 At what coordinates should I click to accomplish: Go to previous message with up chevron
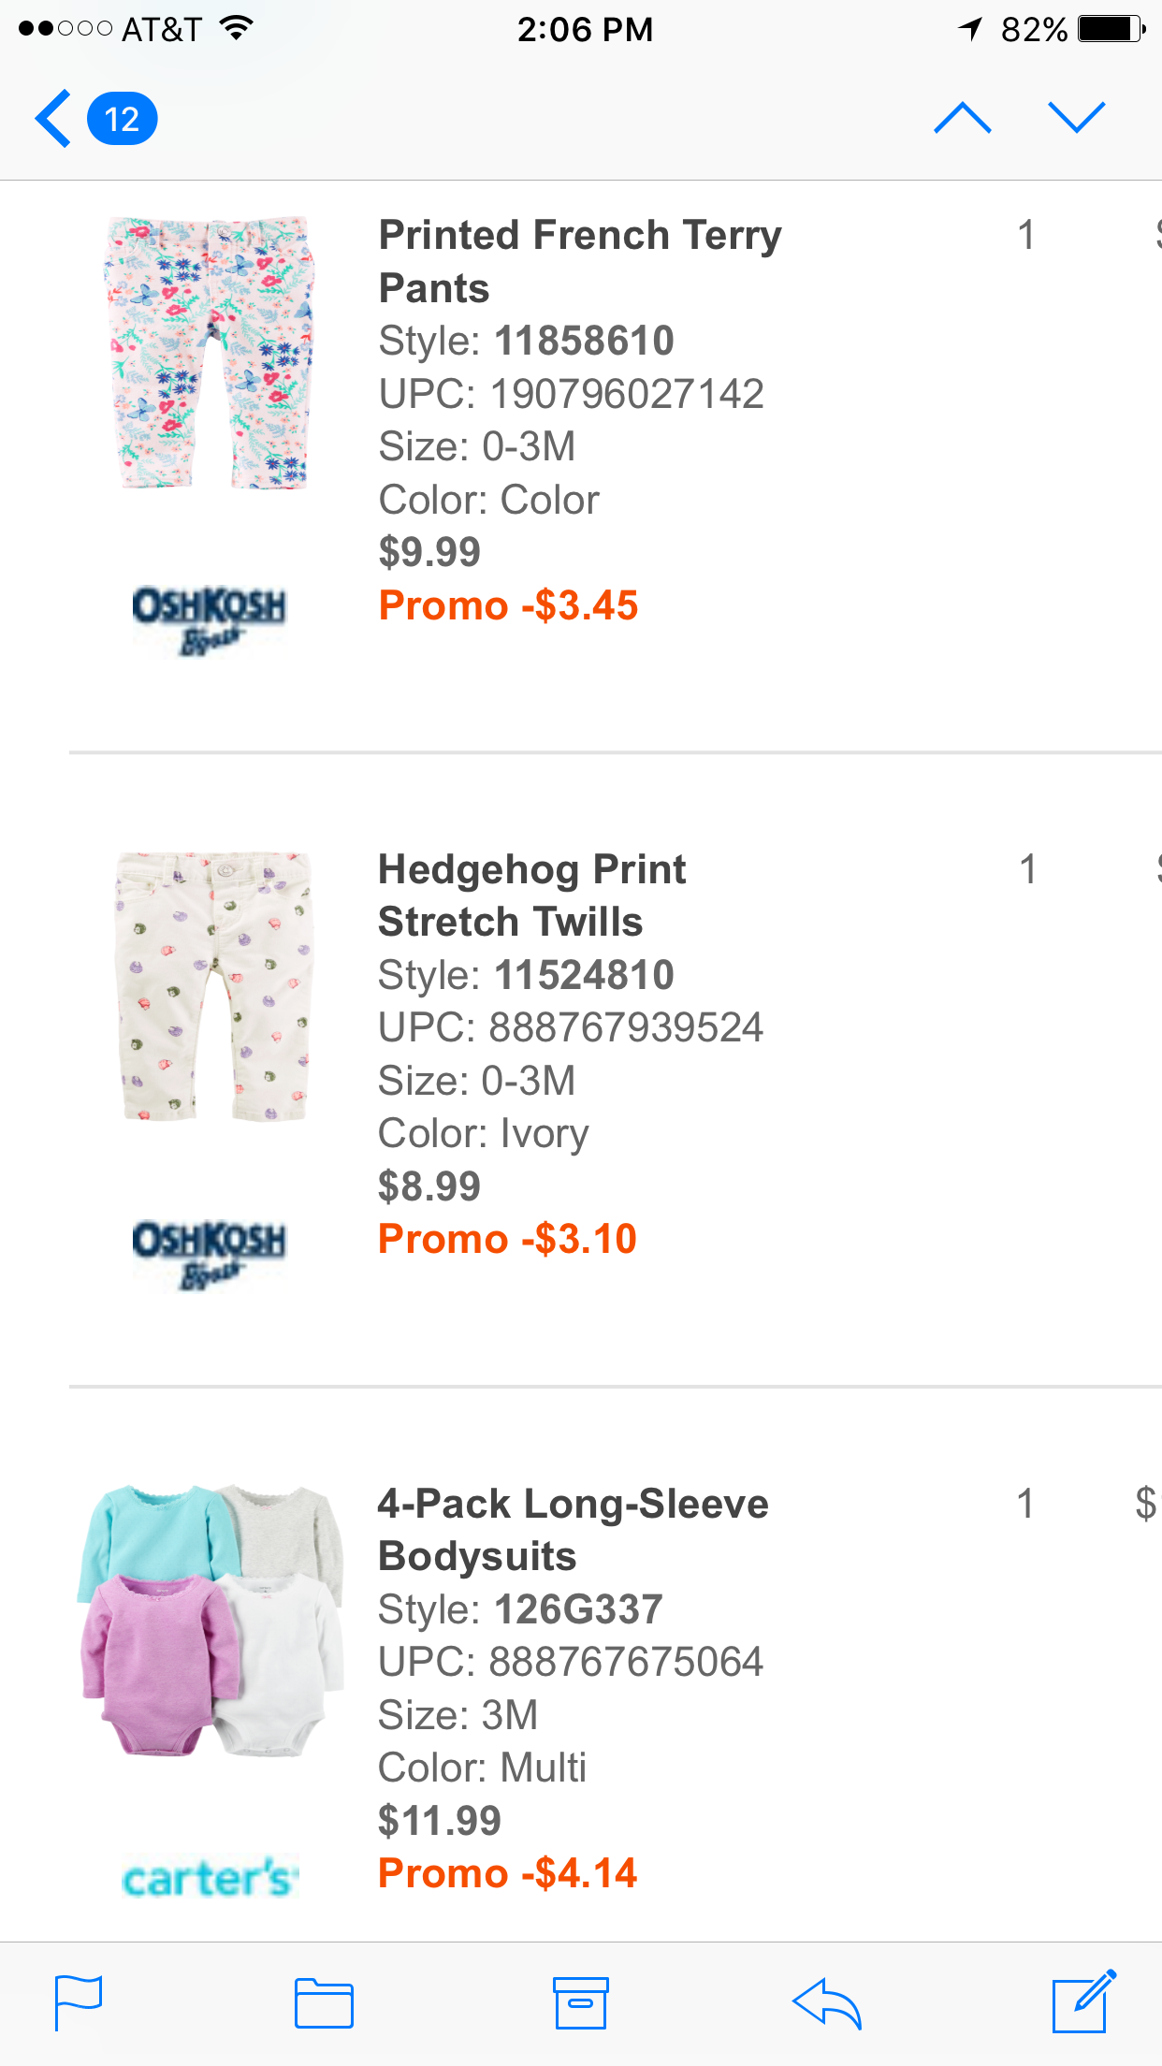point(962,119)
